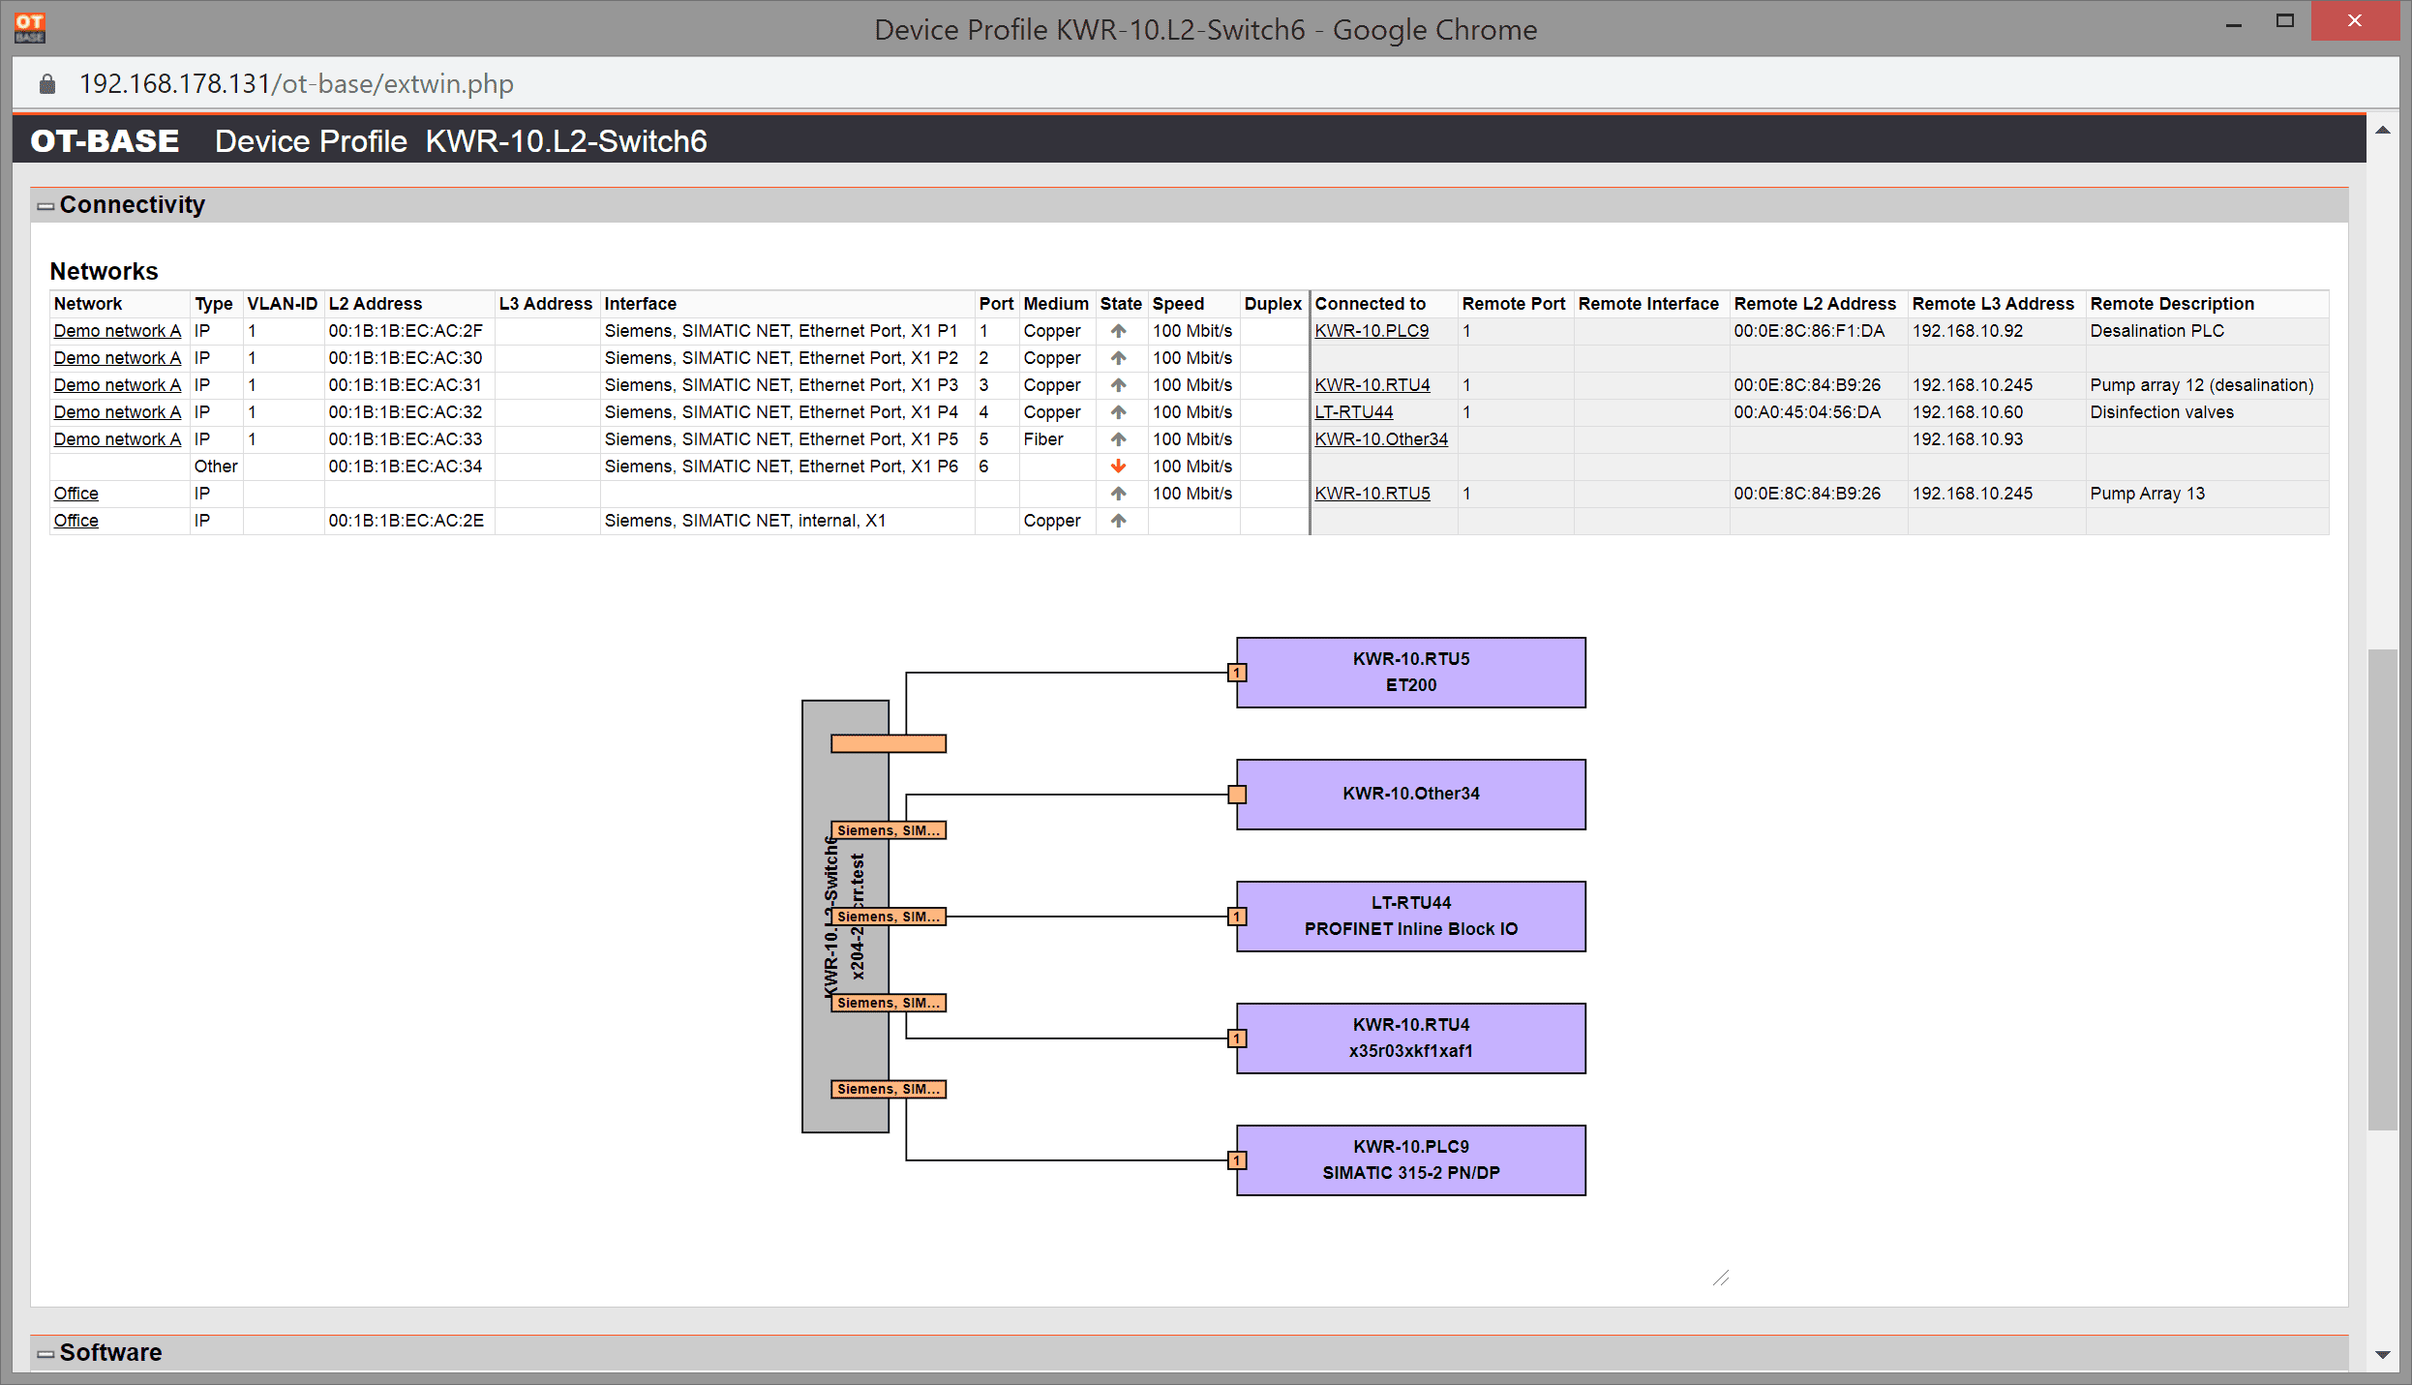The image size is (2412, 1385).
Task: Toggle the VLAN-ID column filter checkbox
Action: coord(280,302)
